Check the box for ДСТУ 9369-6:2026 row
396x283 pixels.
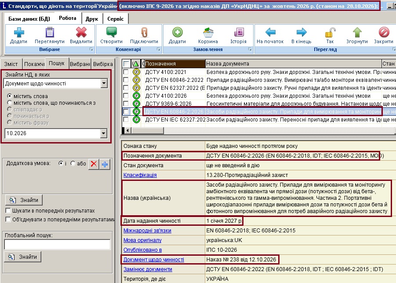(x=126, y=103)
